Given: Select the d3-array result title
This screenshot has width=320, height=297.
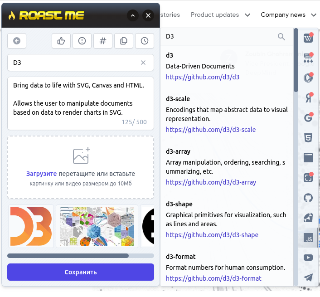Looking at the screenshot, I should point(178,151).
